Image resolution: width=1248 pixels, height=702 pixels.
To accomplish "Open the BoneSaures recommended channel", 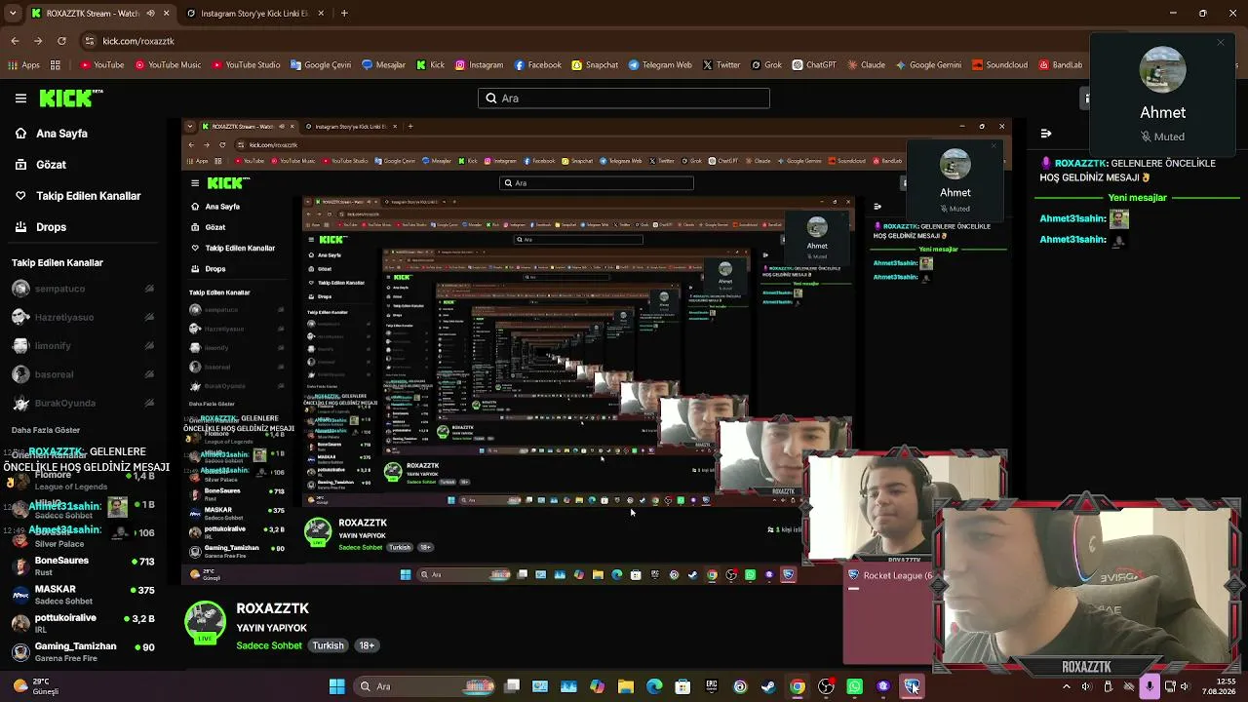I will point(84,566).
